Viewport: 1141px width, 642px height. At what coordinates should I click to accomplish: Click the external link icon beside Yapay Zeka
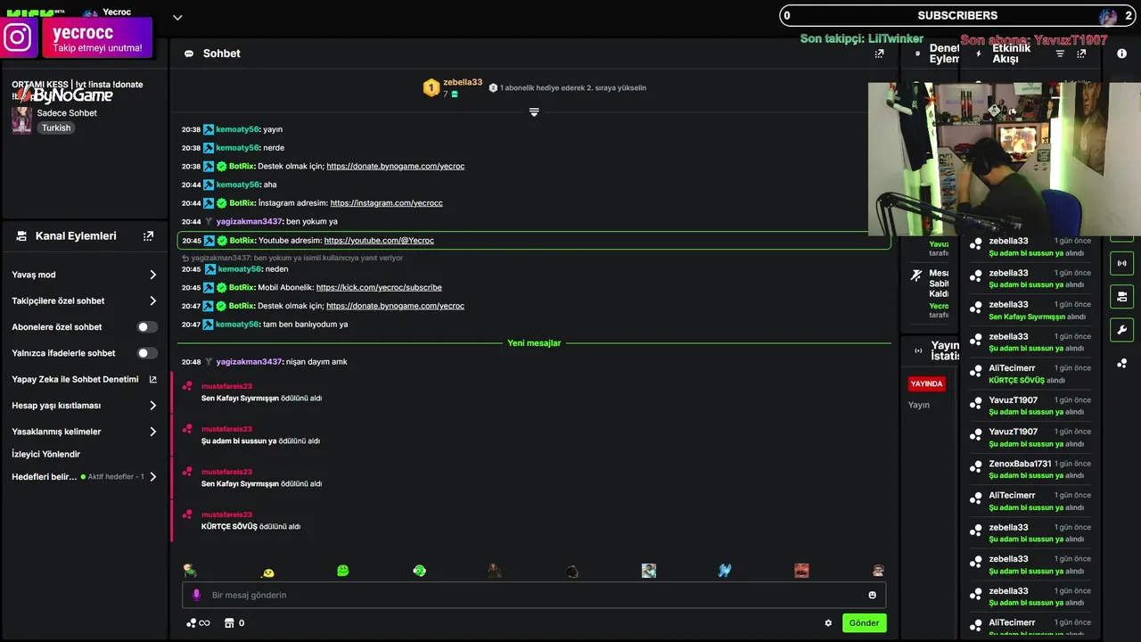coord(152,379)
